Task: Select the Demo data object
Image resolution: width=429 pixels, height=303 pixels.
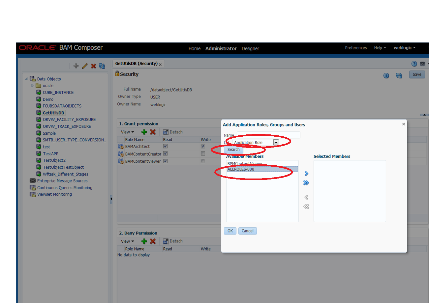Action: tap(48, 99)
